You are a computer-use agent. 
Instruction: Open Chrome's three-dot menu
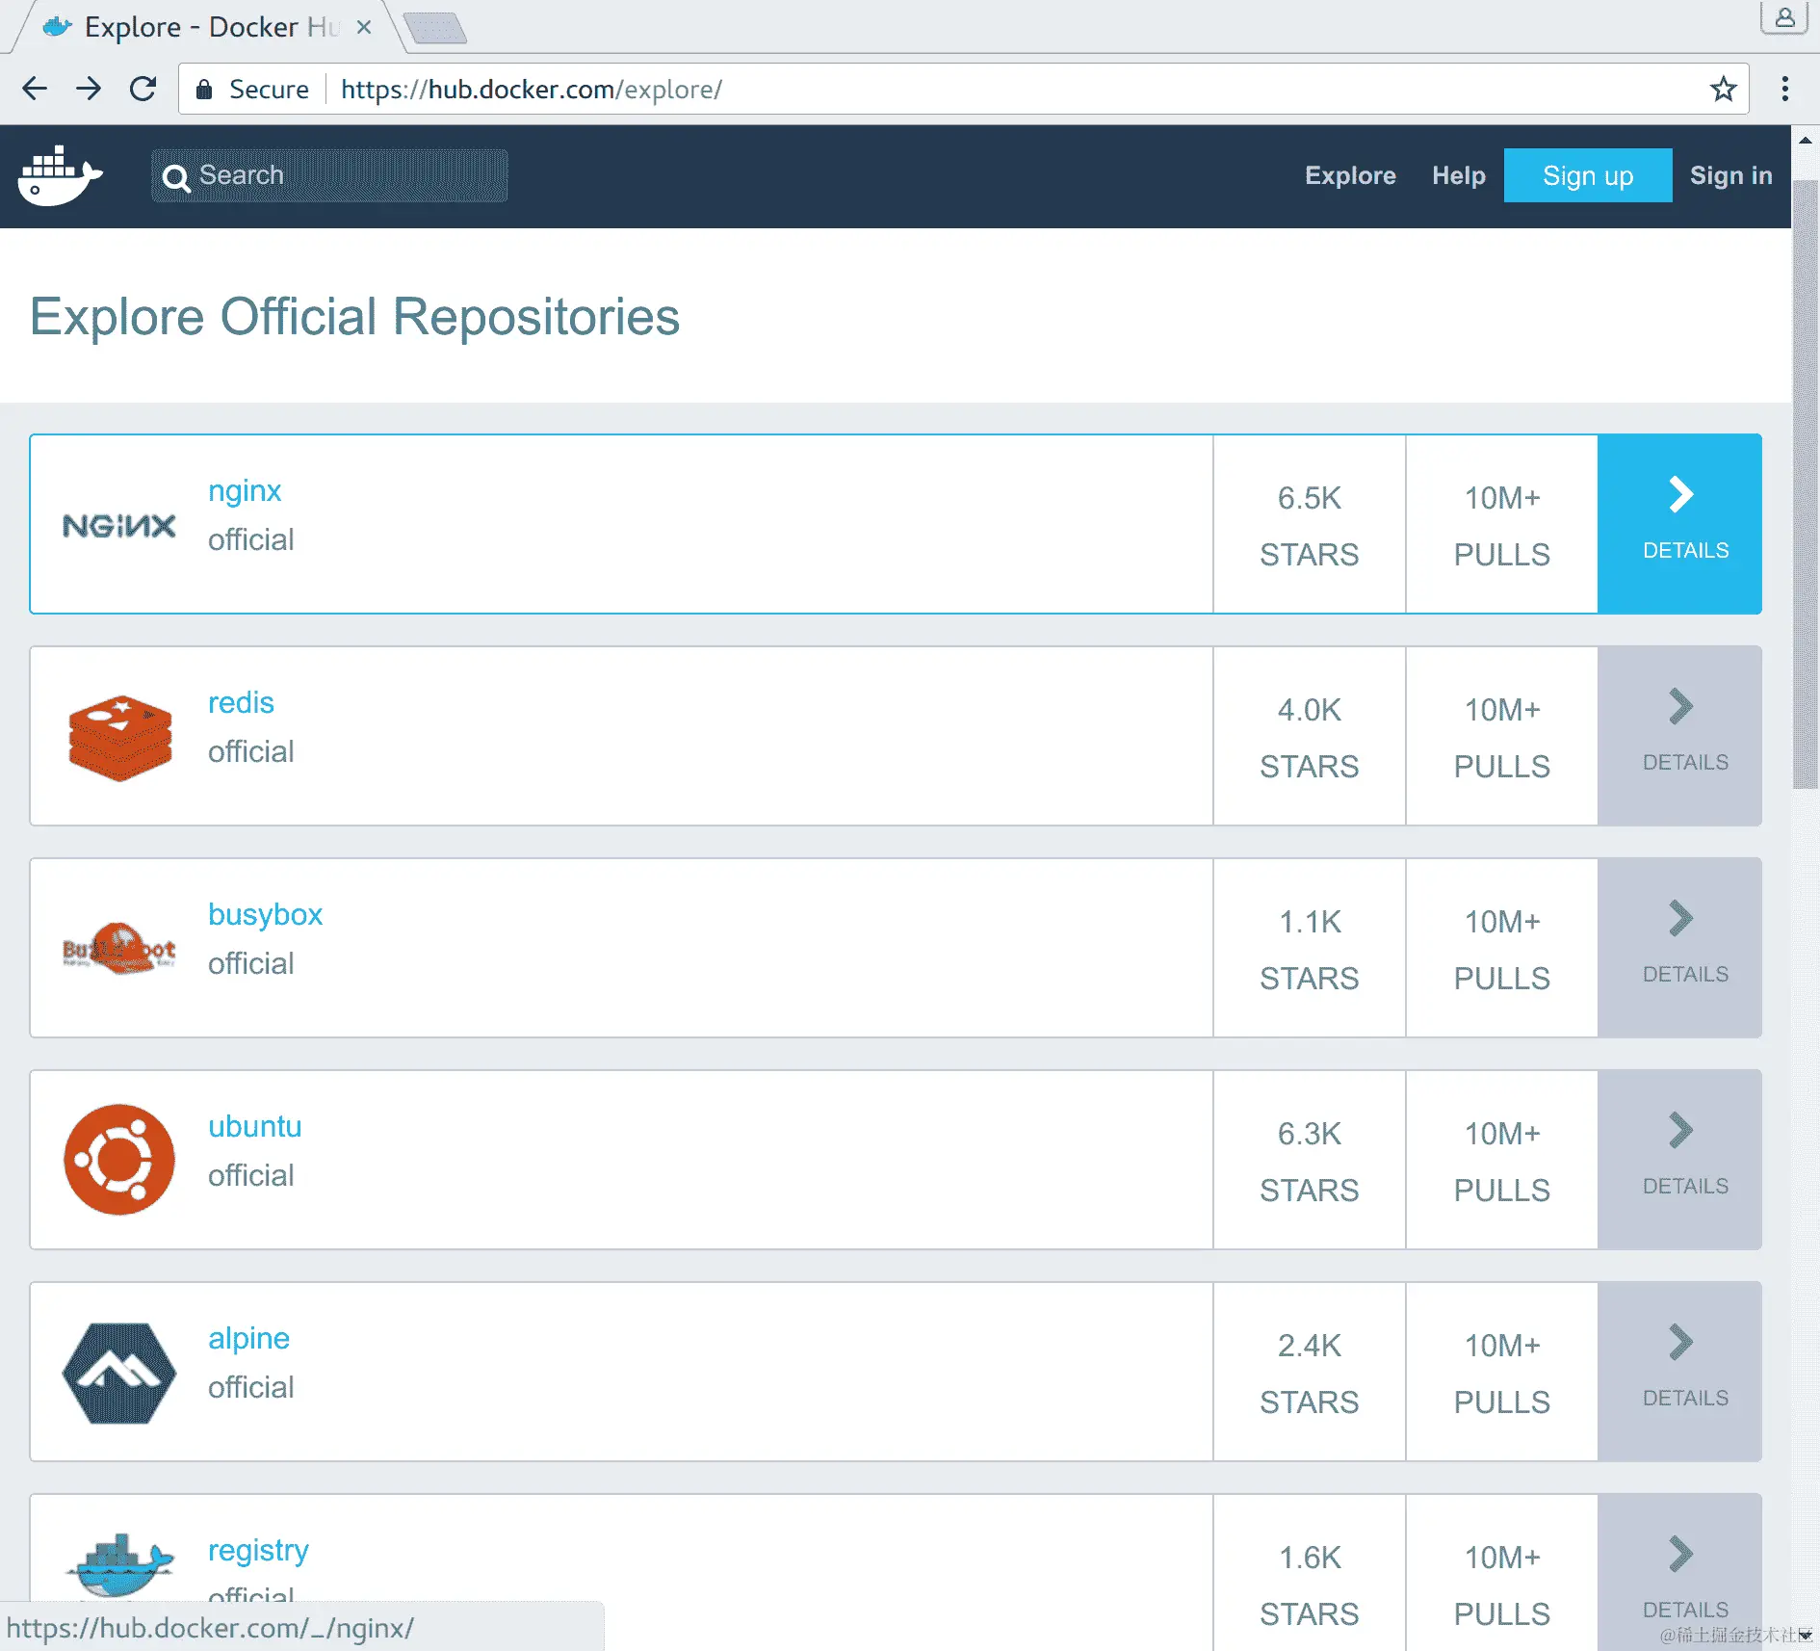click(1784, 89)
